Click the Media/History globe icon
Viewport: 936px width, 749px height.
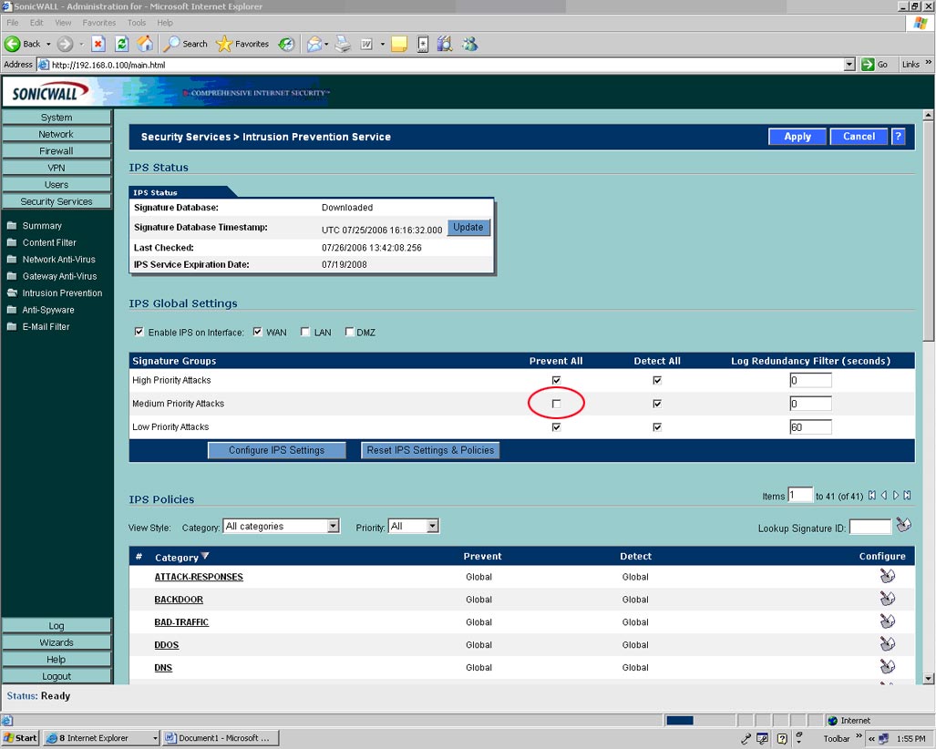(286, 44)
